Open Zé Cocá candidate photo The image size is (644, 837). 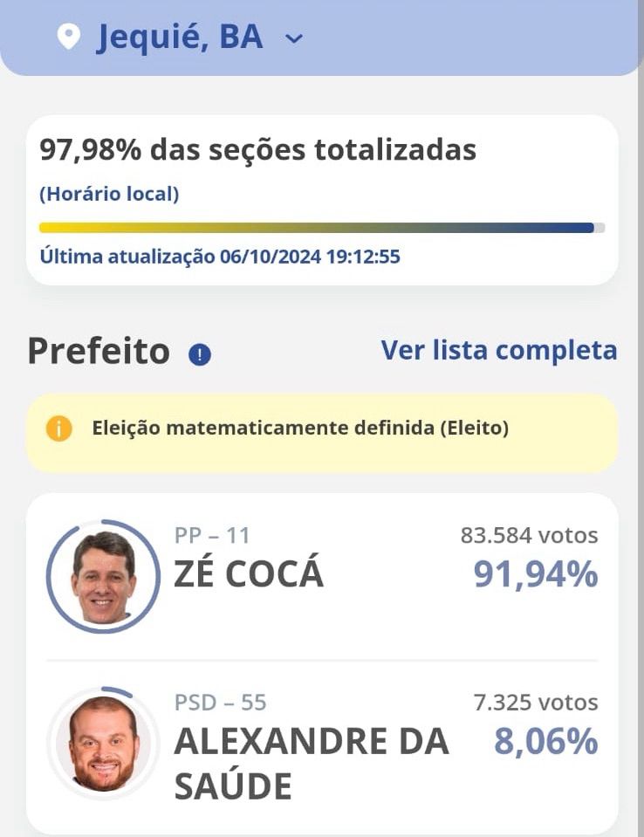tap(103, 577)
